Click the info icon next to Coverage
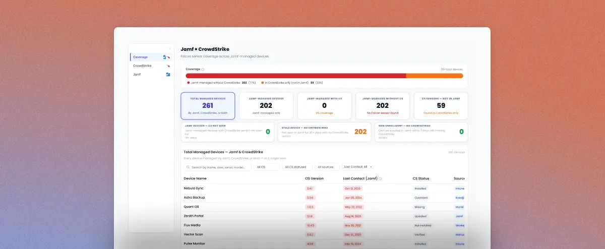Screen dimensions: 605x249 tap(203, 69)
